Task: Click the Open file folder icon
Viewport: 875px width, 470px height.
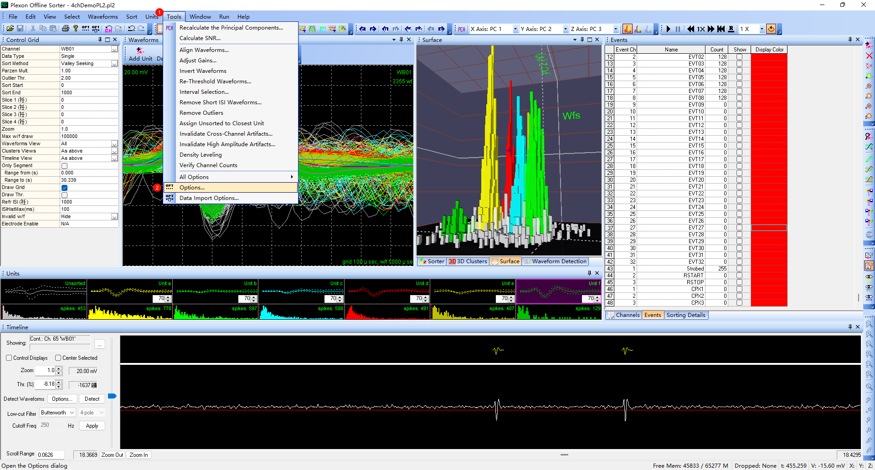Action: pos(10,29)
